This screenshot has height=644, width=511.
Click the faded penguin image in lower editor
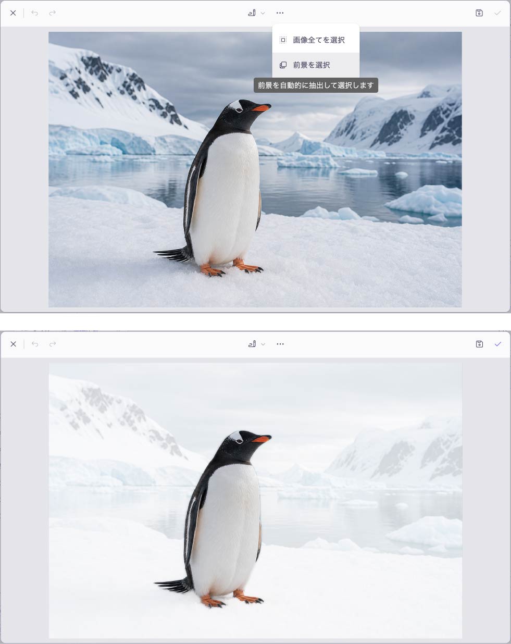[255, 501]
